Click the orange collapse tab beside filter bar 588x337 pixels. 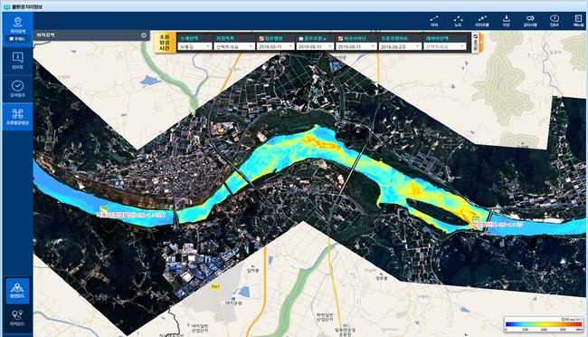click(481, 43)
